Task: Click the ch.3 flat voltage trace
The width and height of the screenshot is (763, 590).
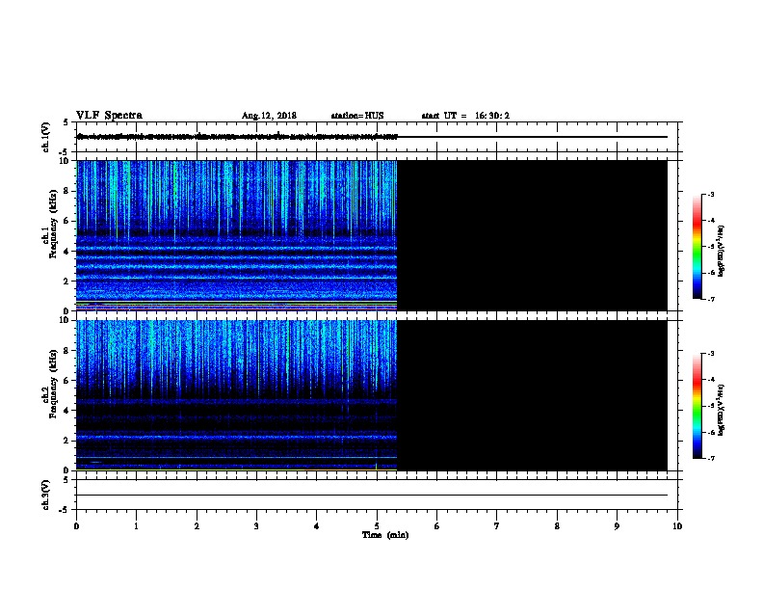Action: click(372, 496)
